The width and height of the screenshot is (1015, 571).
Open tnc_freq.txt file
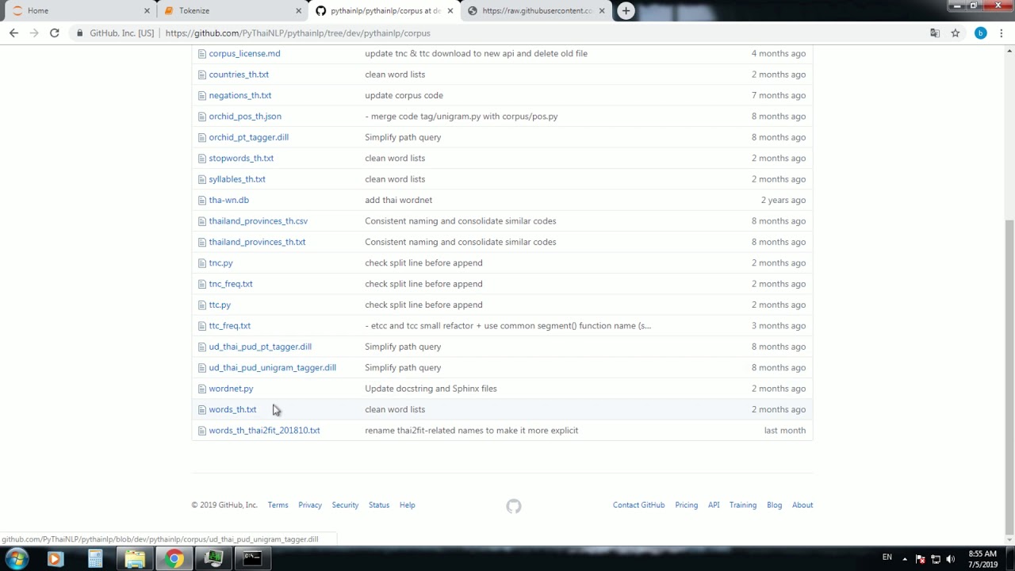coord(231,284)
